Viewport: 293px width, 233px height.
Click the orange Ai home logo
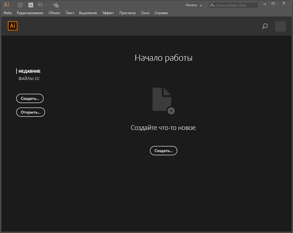(13, 26)
